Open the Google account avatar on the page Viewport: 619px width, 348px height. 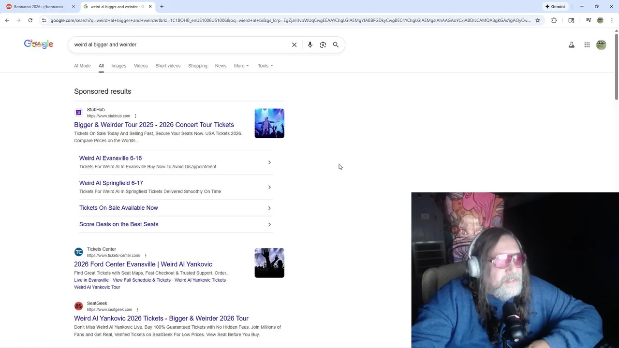click(601, 45)
